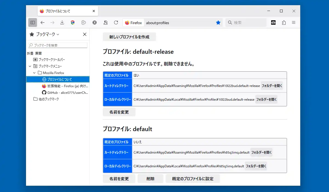Screen dimensions: 329x192
Task: Click 新しいプロファイルを作成 button
Action: click(129, 37)
